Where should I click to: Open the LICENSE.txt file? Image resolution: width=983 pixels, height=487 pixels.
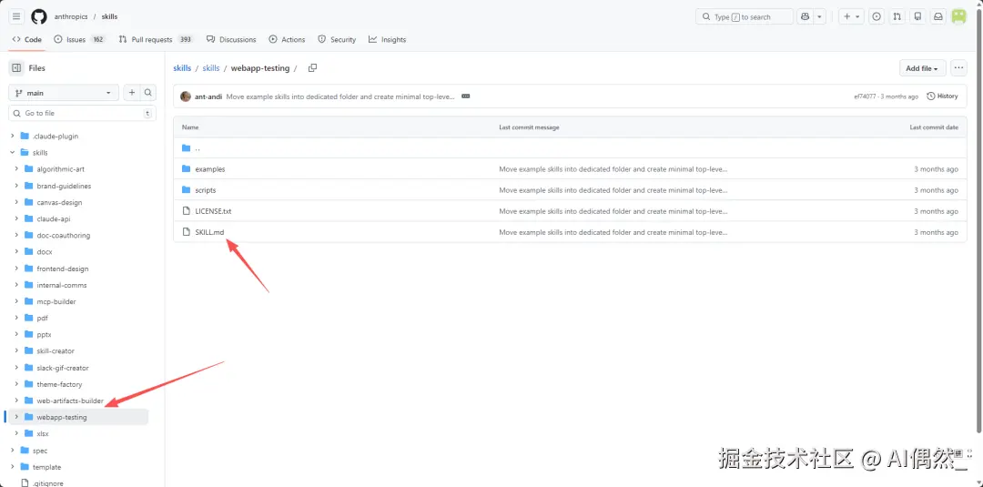pyautogui.click(x=213, y=211)
